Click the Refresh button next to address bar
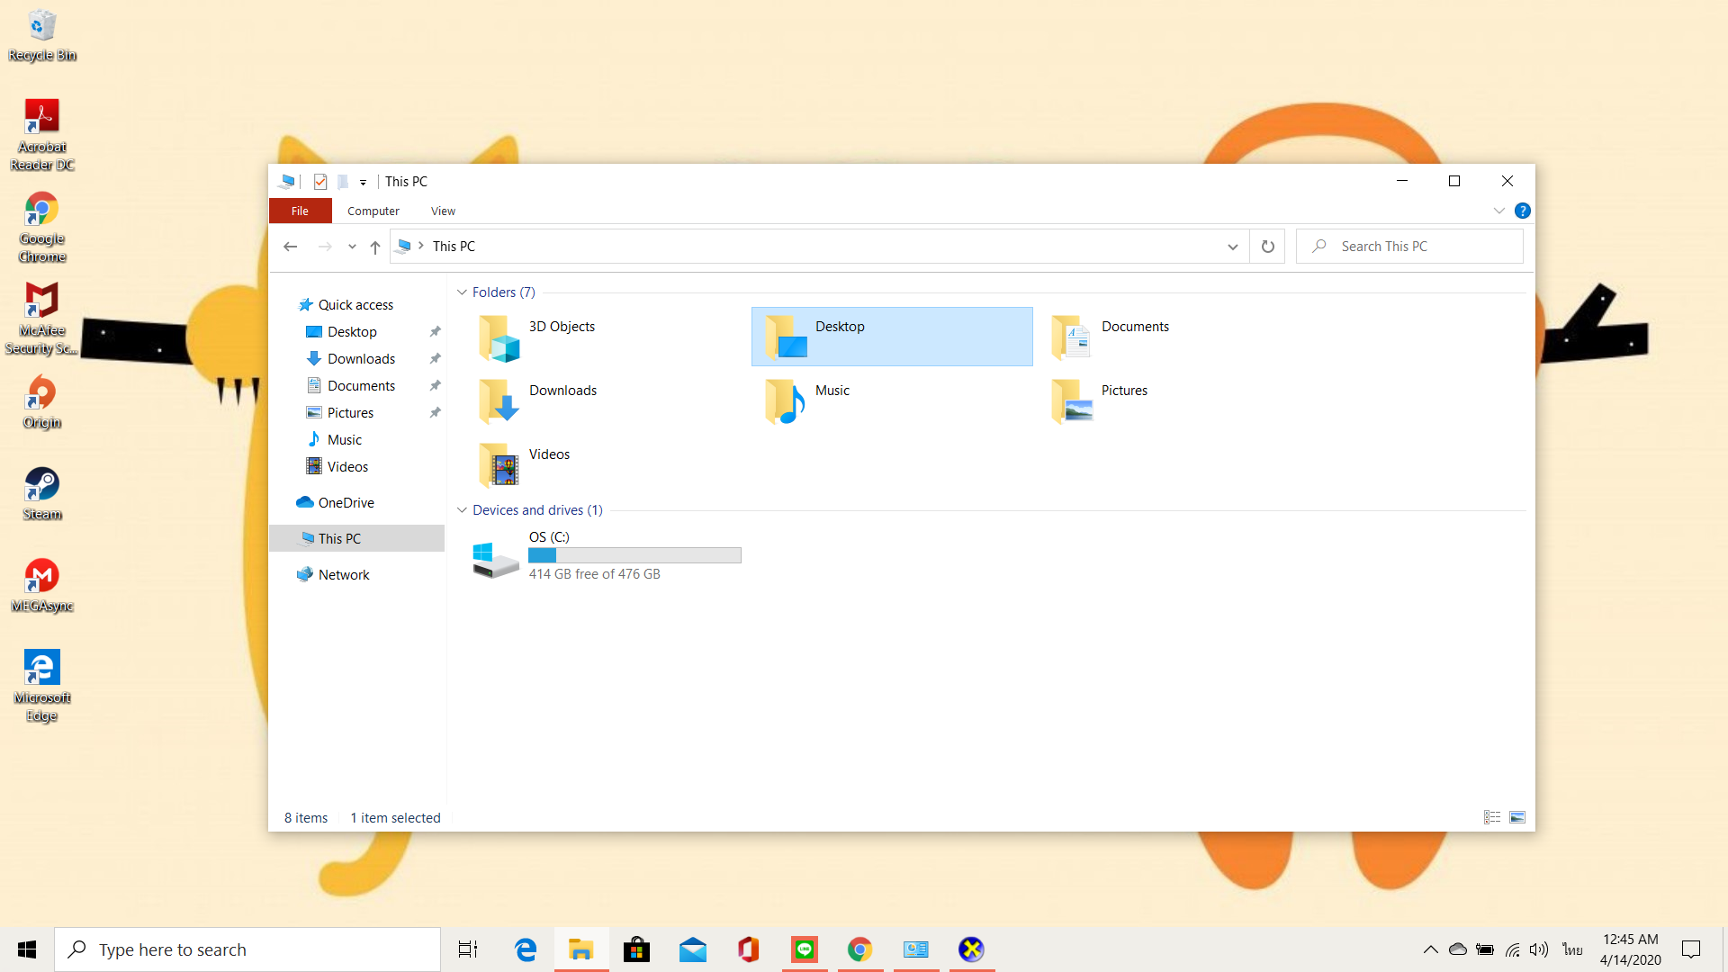Image resolution: width=1728 pixels, height=972 pixels. tap(1267, 247)
